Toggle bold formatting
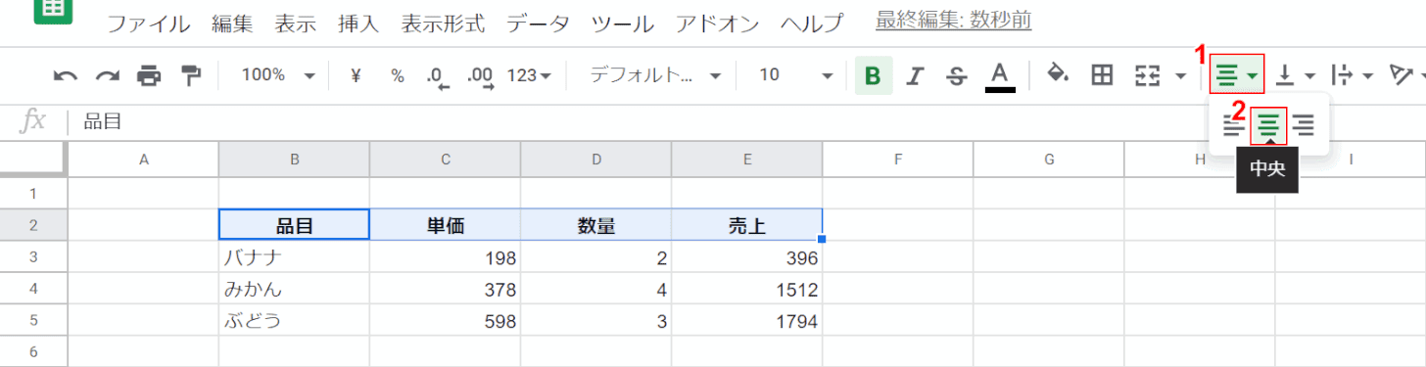The width and height of the screenshot is (1426, 367). pos(874,75)
